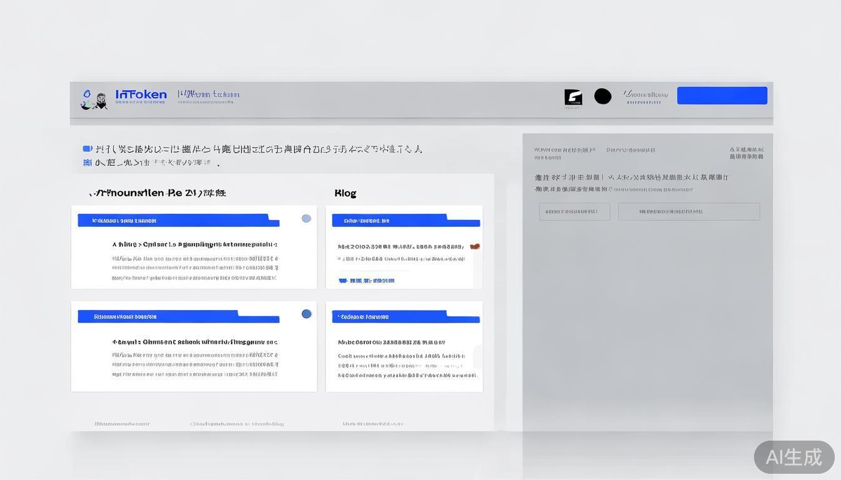This screenshot has height=480, width=841.
Task: Select the blue list icon on the second notice line
Action: pyautogui.click(x=87, y=162)
